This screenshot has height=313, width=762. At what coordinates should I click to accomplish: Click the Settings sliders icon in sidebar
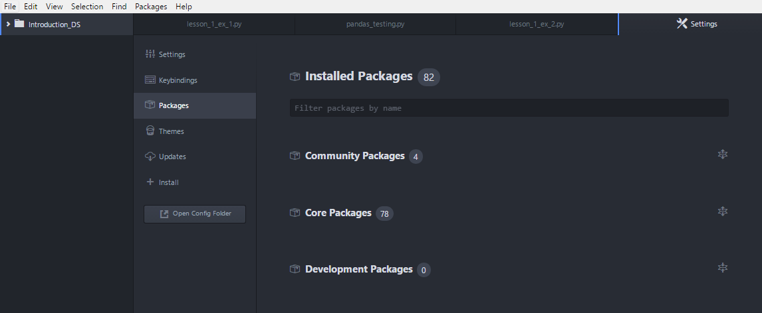tap(150, 54)
